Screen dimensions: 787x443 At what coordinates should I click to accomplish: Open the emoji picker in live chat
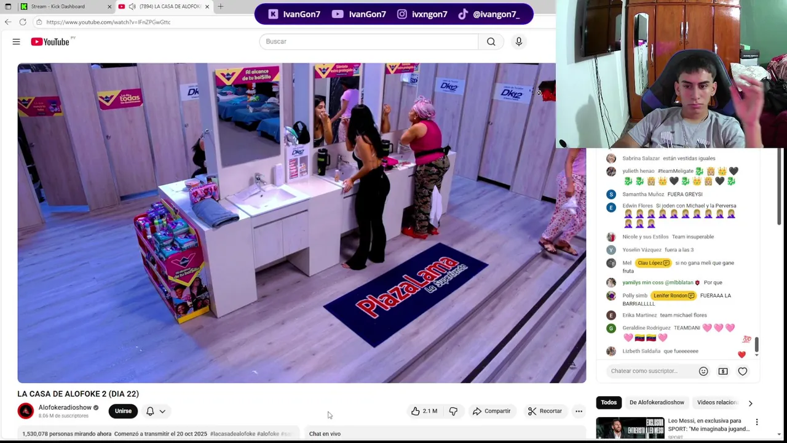coord(703,371)
